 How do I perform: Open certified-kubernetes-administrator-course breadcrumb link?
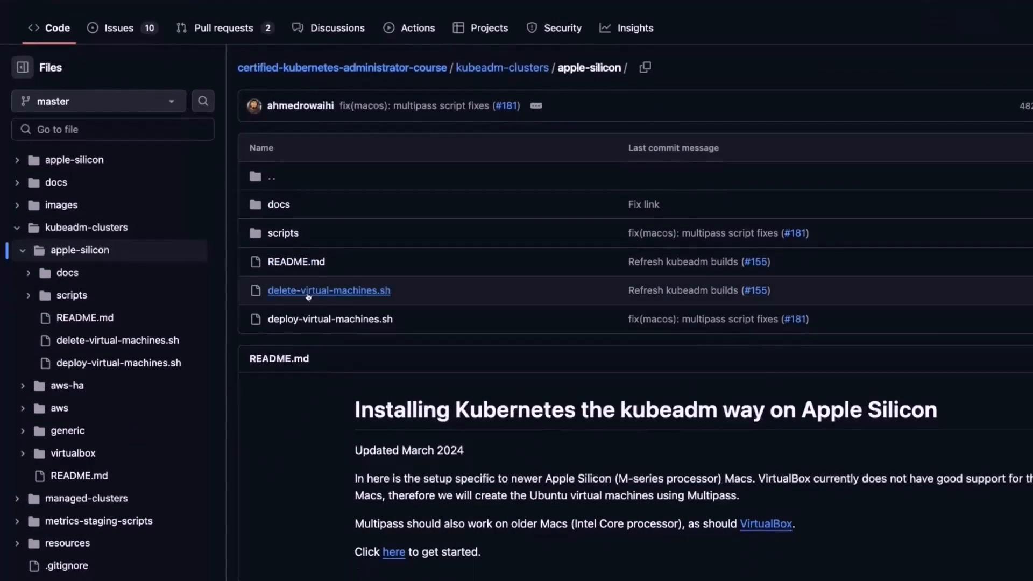coord(342,68)
